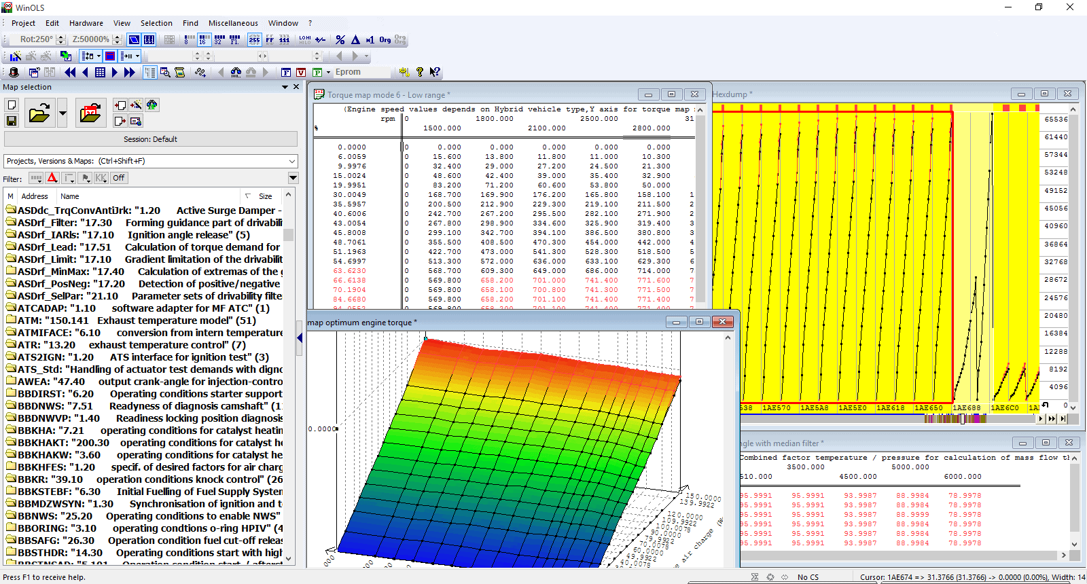Click the binoculars search icon
This screenshot has width=1087, height=584.
[x=235, y=72]
